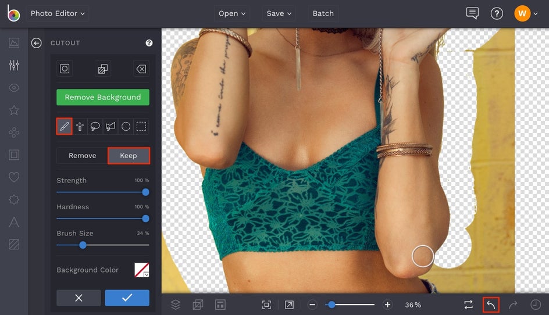This screenshot has width=549, height=315.
Task: Open the Graphics heart sidebar icon
Action: coord(14,177)
